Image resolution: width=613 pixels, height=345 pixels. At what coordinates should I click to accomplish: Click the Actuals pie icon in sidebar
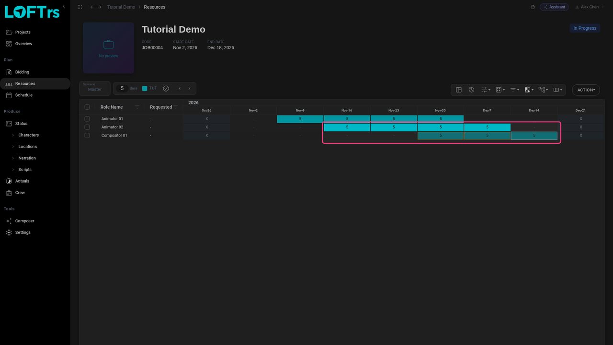coord(9,181)
